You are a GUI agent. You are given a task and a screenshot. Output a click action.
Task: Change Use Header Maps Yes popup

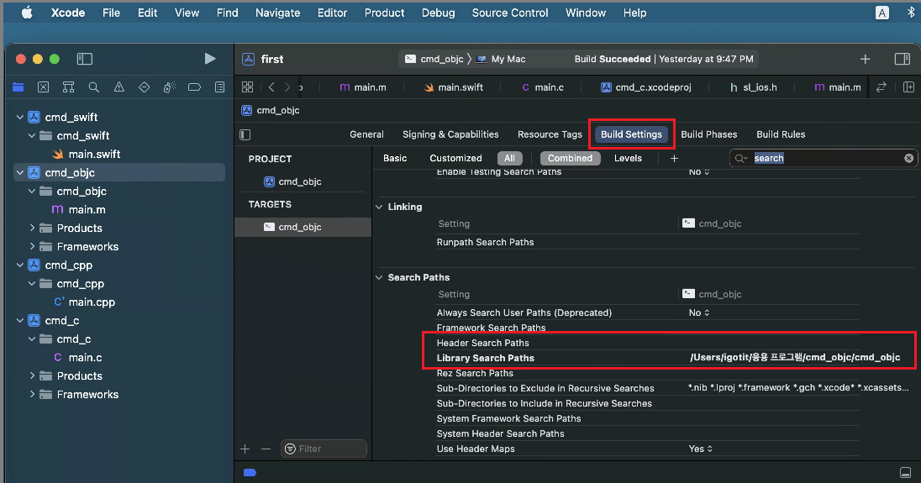(x=700, y=449)
